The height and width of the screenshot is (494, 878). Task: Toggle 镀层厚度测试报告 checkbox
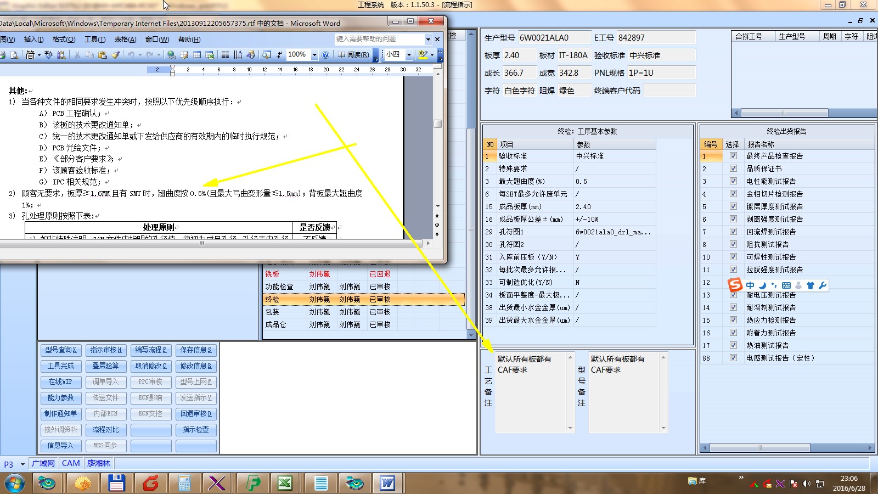(733, 206)
